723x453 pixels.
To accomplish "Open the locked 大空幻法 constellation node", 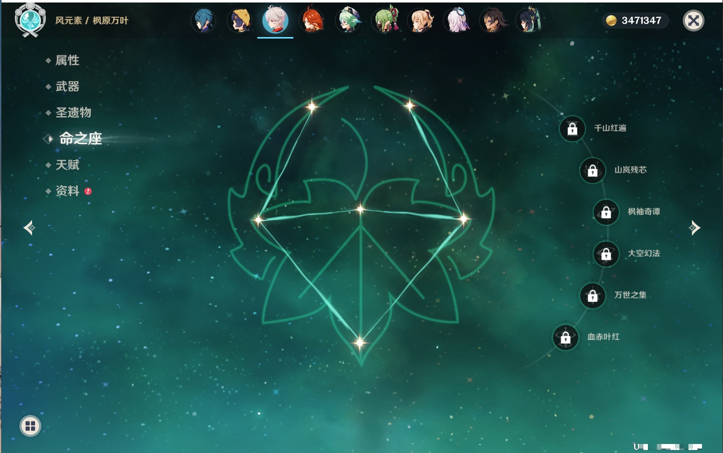I will tap(606, 254).
